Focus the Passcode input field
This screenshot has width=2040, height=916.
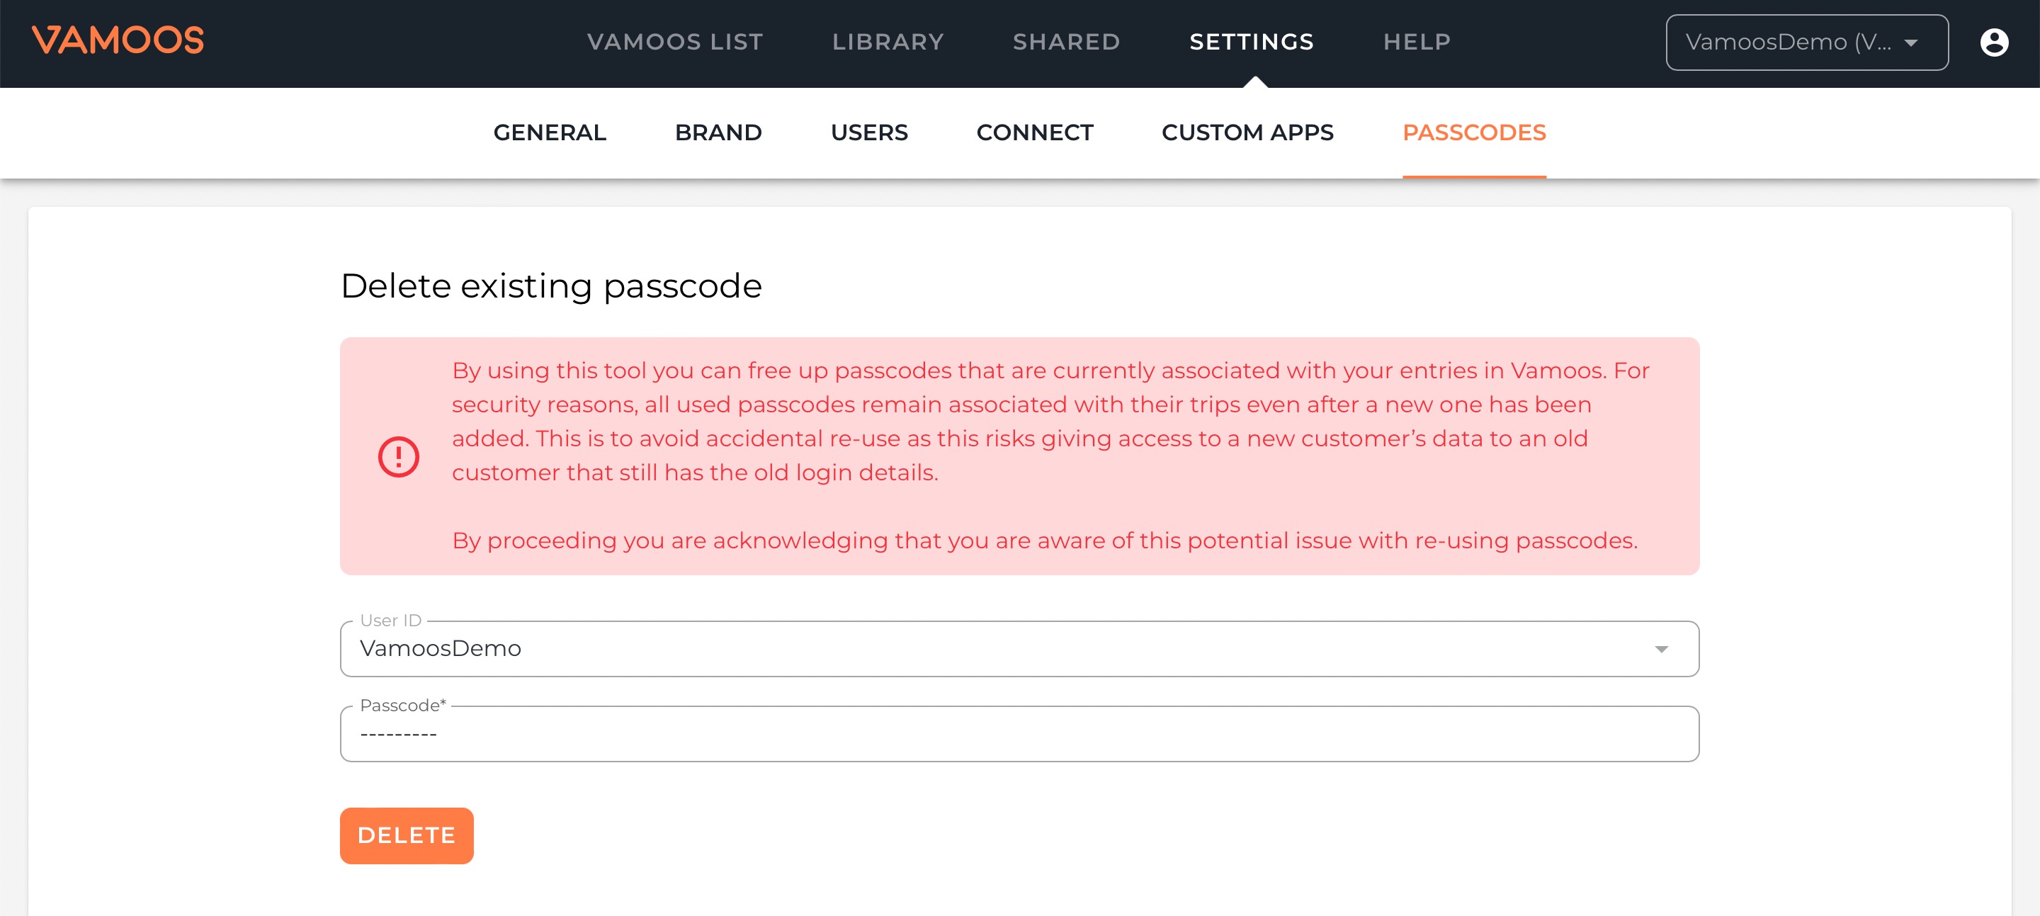point(1019,735)
